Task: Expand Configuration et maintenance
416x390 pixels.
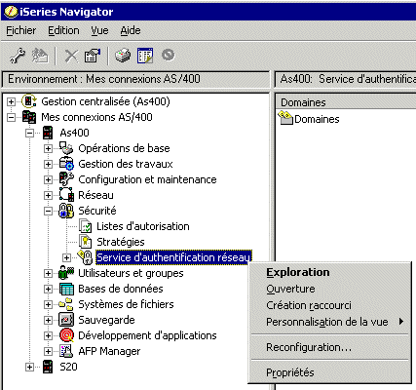Action: (48, 179)
